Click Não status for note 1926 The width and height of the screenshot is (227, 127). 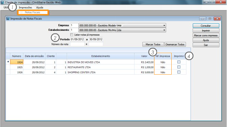pyautogui.click(x=163, y=72)
